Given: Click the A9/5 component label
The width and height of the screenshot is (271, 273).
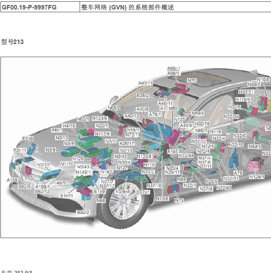Looking at the screenshot, I should coord(61,183).
